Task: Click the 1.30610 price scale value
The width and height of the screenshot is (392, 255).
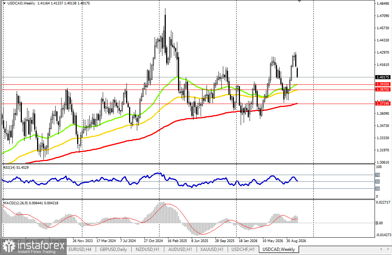Action: tap(383, 162)
